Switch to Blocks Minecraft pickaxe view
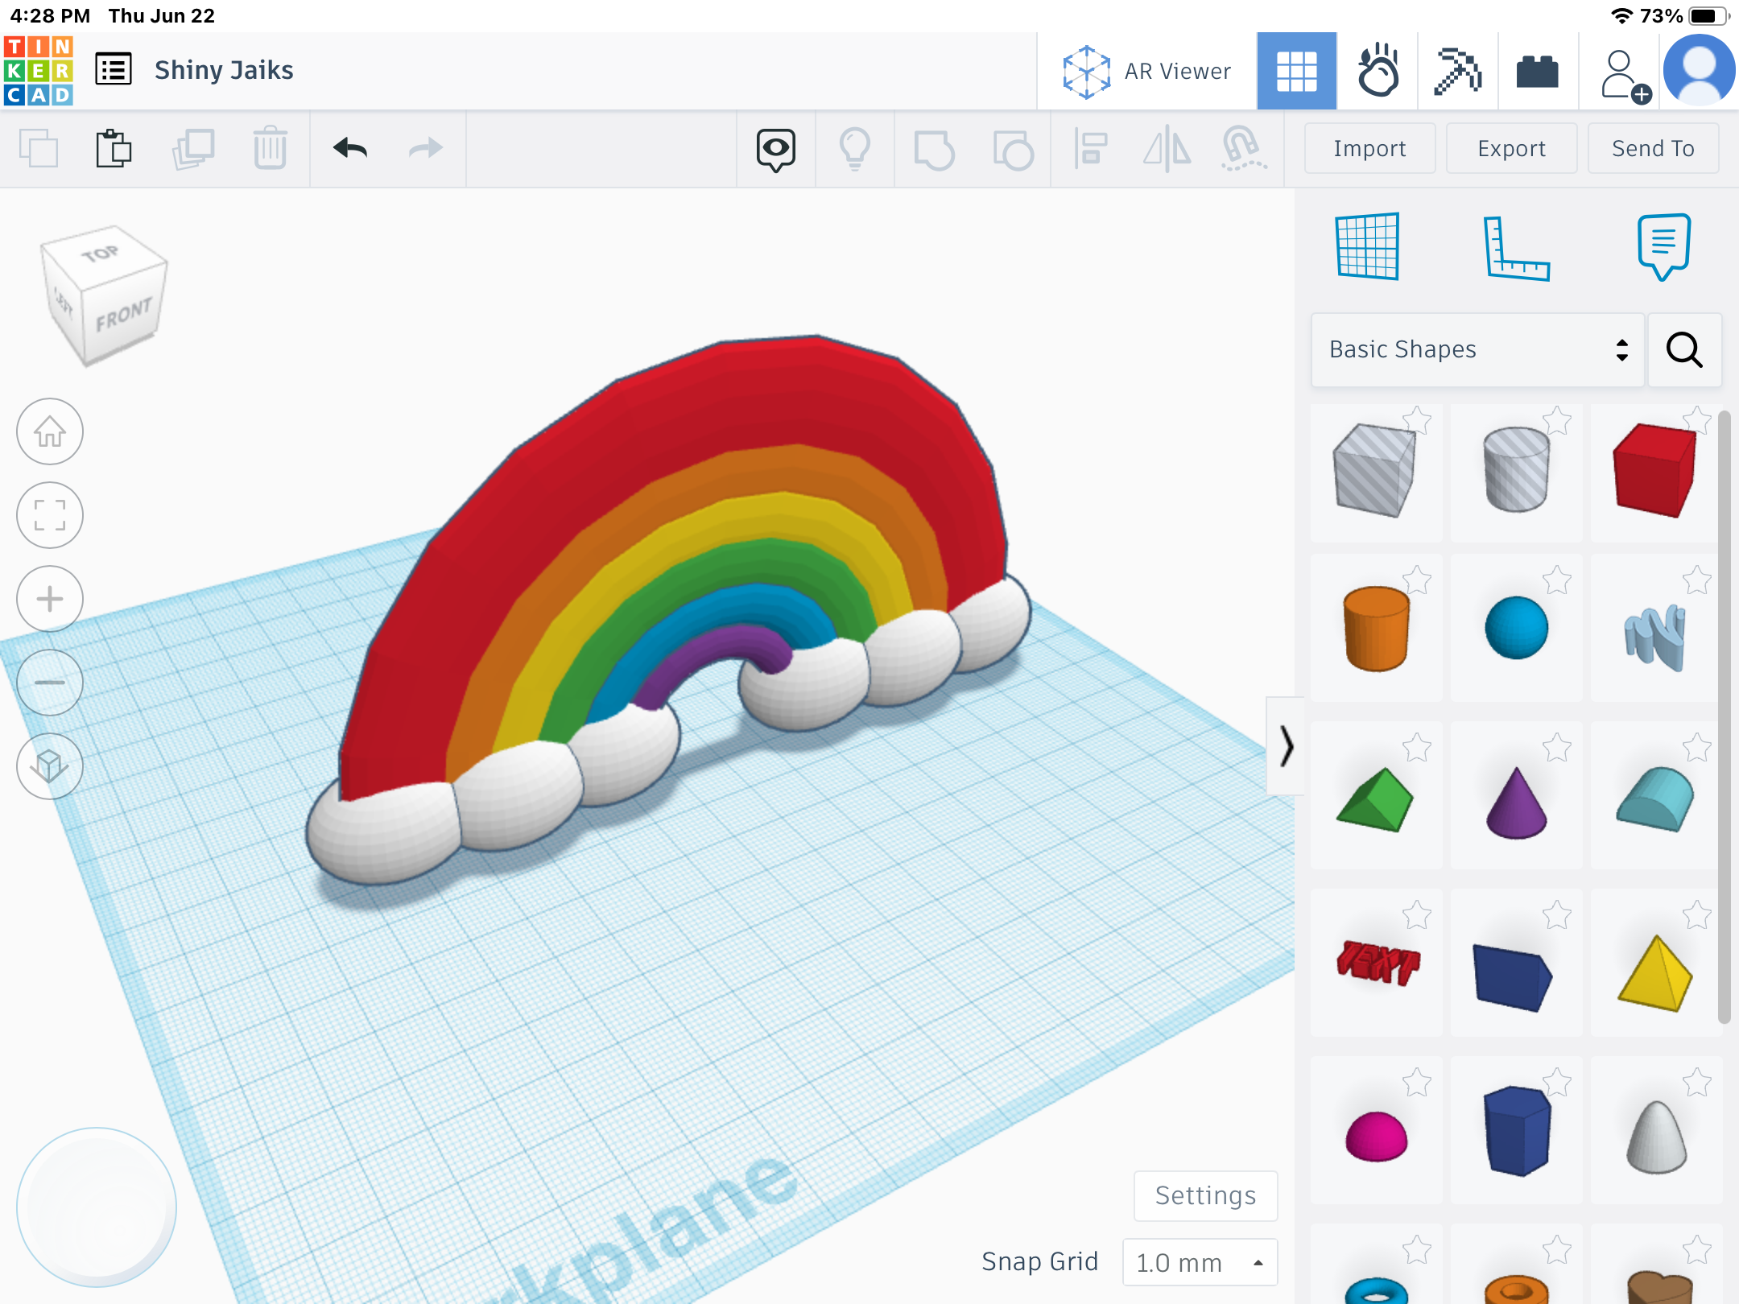Viewport: 1739px width, 1304px height. [1457, 71]
